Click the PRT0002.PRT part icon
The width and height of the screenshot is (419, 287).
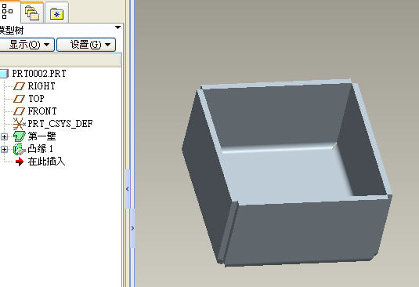click(4, 74)
